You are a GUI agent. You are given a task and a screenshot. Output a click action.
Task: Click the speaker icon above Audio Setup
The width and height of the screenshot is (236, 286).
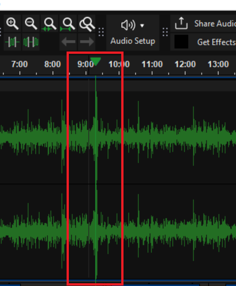(x=129, y=25)
